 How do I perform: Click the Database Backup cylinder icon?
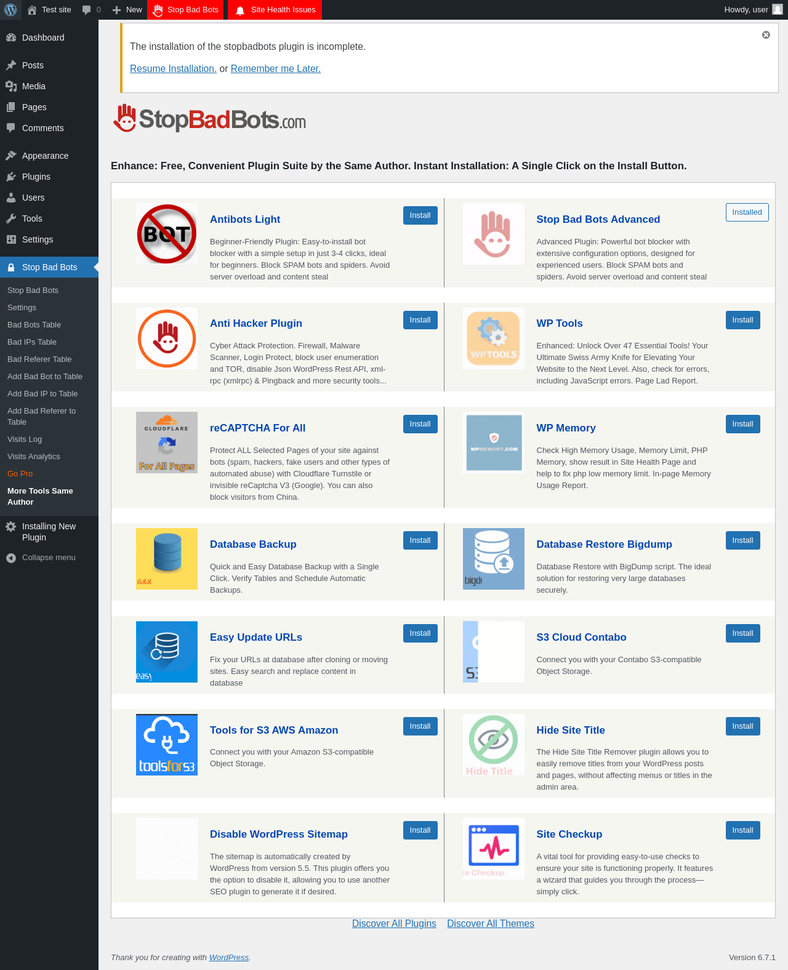(x=167, y=559)
